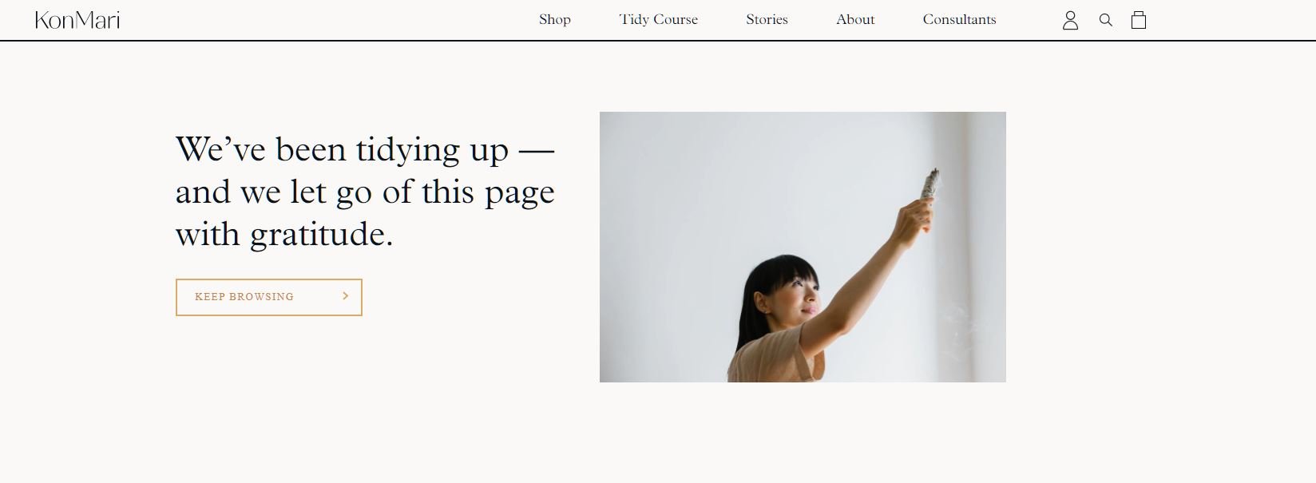
Task: Click the search magnifier icon
Action: 1105,20
